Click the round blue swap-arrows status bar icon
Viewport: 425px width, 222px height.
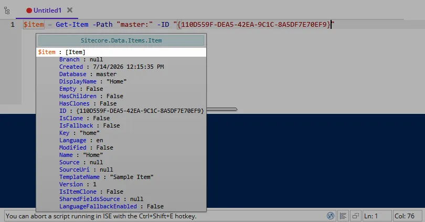pos(331,216)
